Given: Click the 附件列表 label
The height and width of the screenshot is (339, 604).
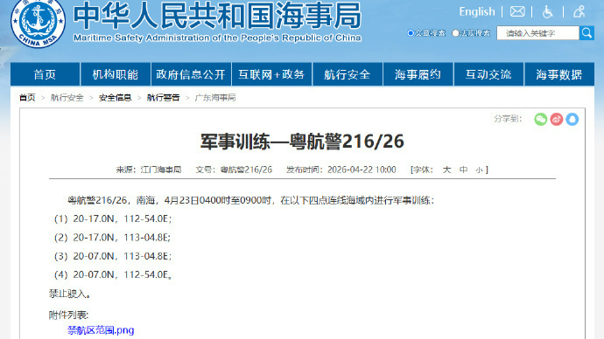Looking at the screenshot, I should pos(68,315).
